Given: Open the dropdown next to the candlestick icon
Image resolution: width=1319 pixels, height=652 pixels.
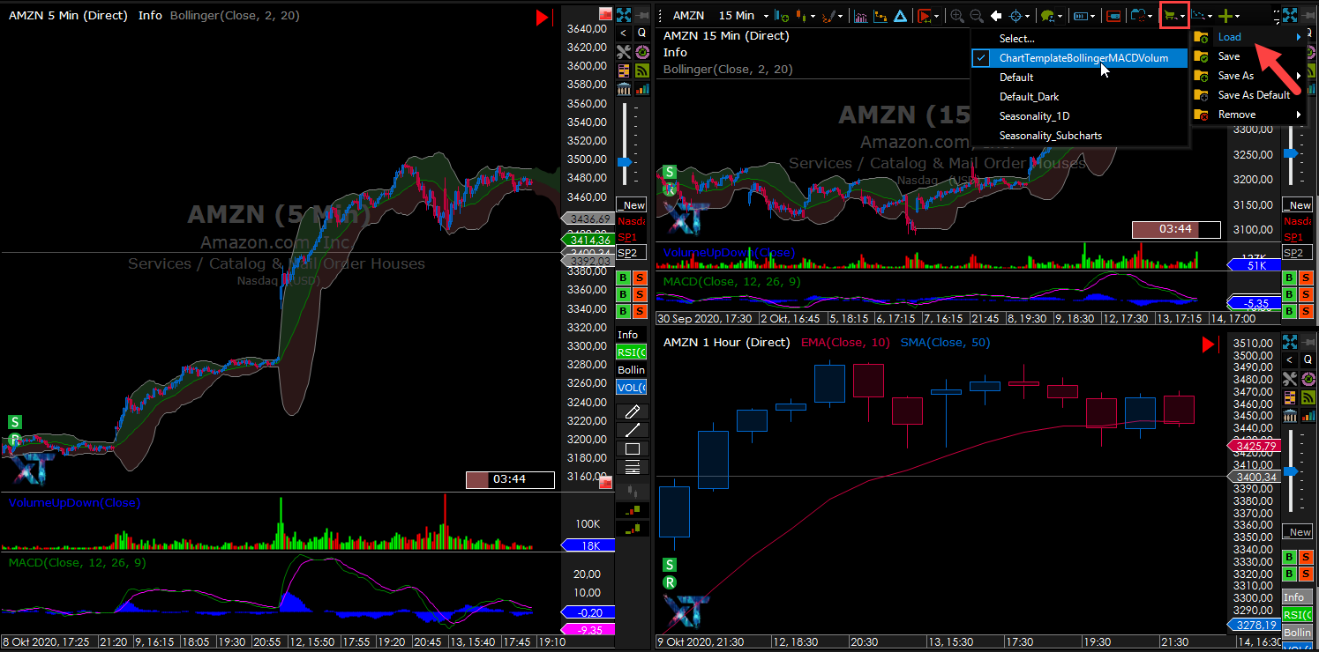Looking at the screenshot, I should point(813,16).
